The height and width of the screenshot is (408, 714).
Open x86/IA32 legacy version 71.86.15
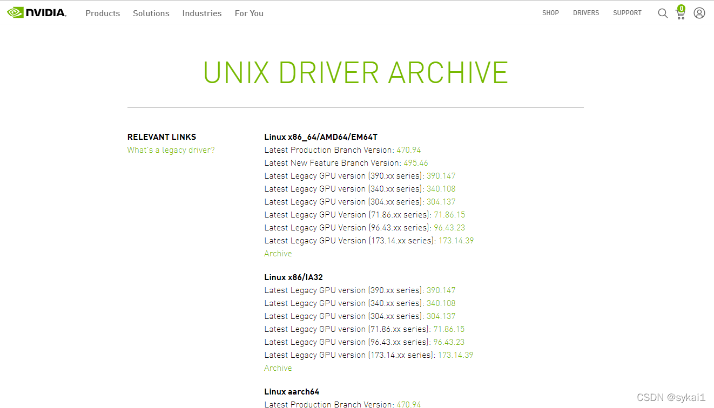coord(449,329)
